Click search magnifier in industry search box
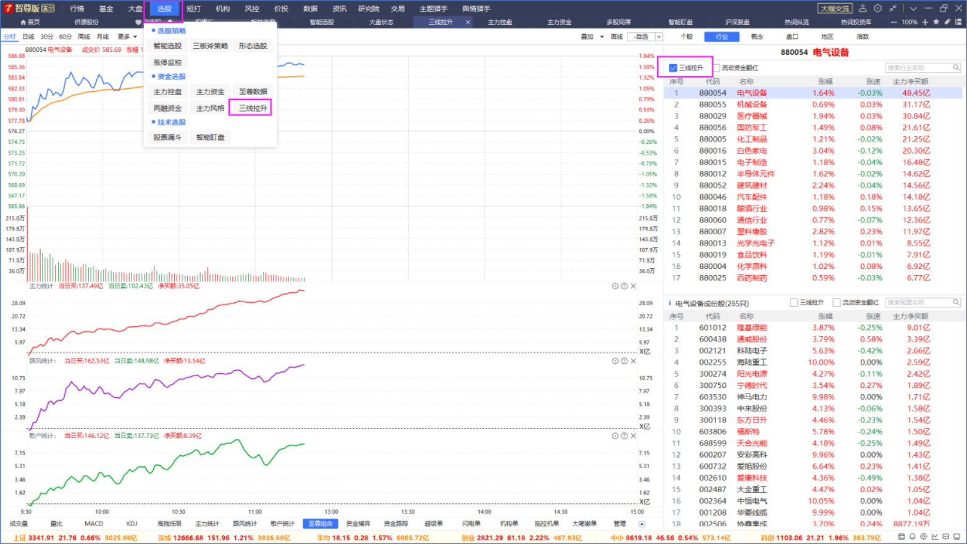Image resolution: width=967 pixels, height=544 pixels. click(956, 68)
